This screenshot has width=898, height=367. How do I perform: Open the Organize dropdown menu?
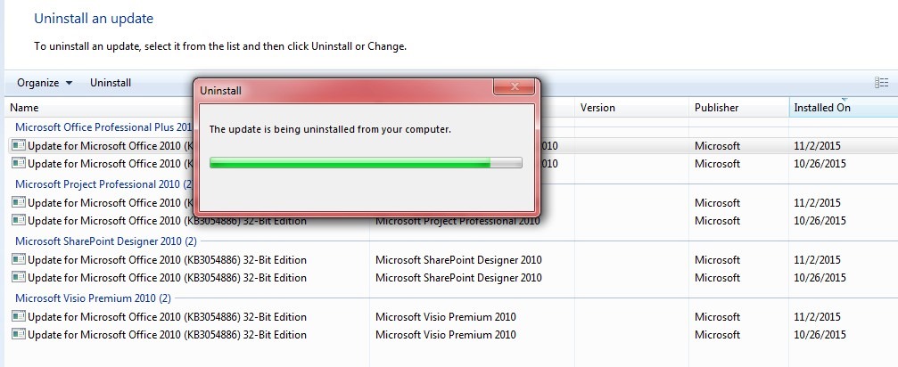point(45,83)
